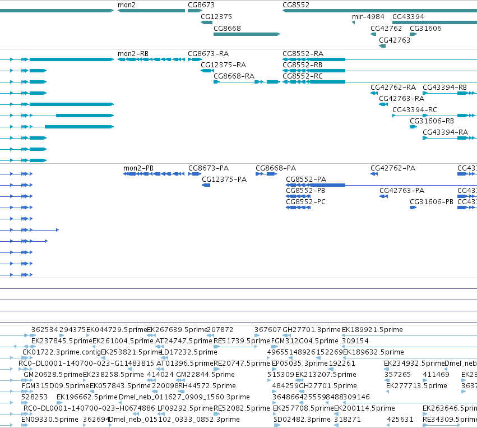Open the CG42763-RA transcript label
Screen dimensions: 477x428
pyautogui.click(x=401, y=99)
